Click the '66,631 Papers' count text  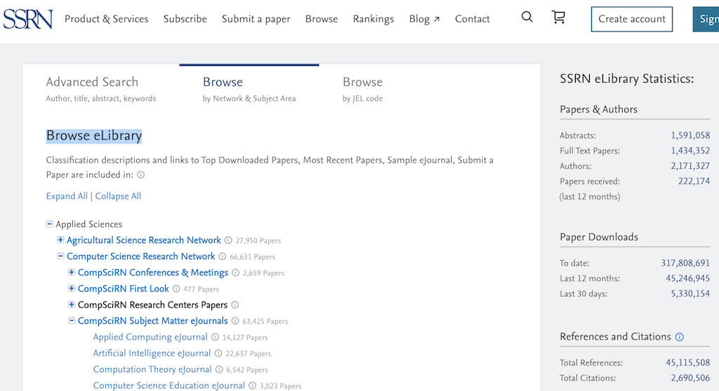click(x=252, y=257)
